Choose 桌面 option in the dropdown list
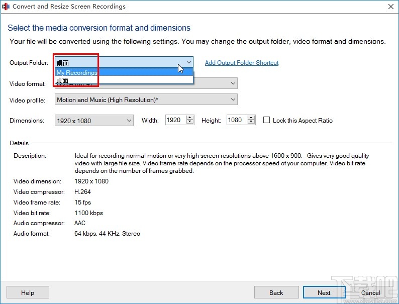This screenshot has width=399, height=304. pyautogui.click(x=124, y=80)
